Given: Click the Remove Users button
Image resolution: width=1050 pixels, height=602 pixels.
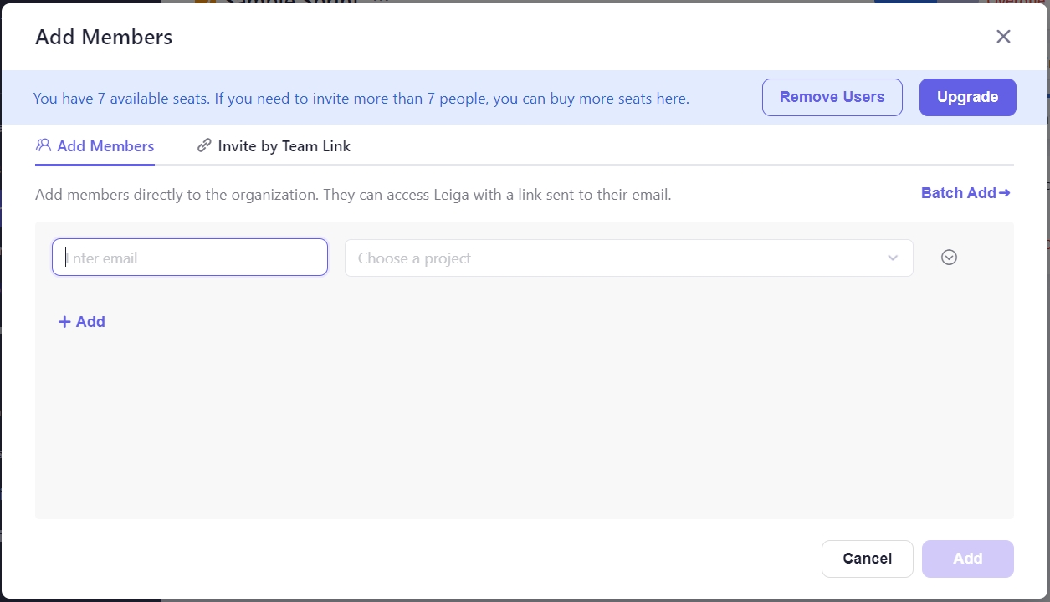Looking at the screenshot, I should coord(832,97).
